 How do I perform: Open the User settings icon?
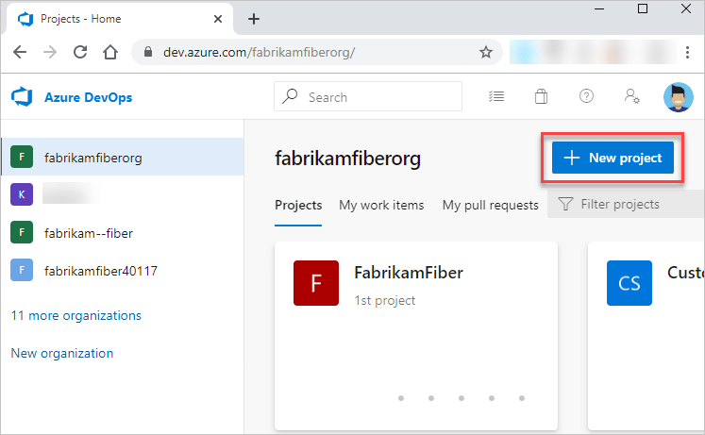click(x=631, y=96)
